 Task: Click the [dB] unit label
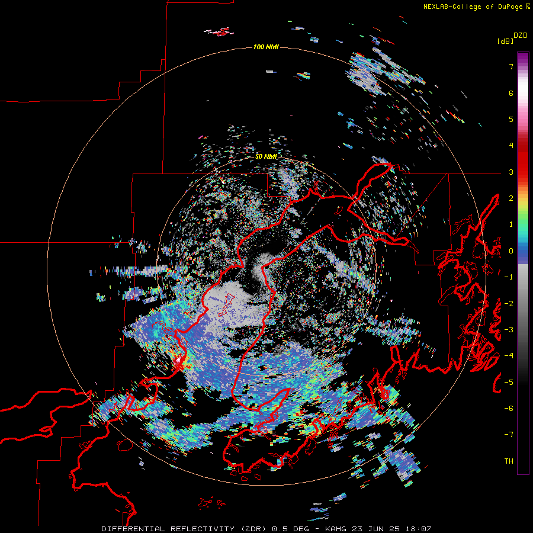click(x=505, y=41)
